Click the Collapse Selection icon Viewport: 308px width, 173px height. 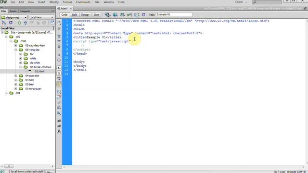(x=59, y=42)
